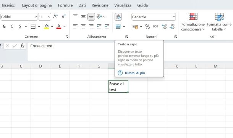Increase decimal places icon

click(164, 27)
